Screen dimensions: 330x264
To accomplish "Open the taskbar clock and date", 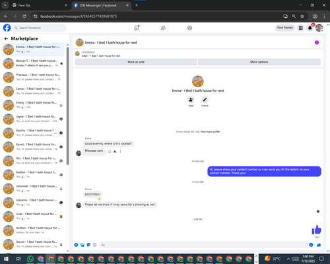I will (x=308, y=259).
